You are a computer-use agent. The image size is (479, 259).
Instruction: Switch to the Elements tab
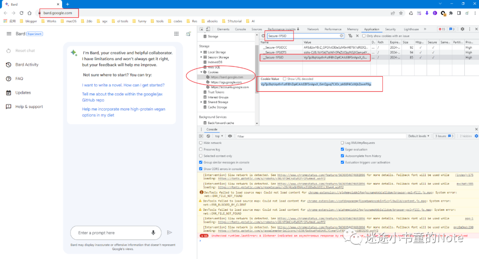point(223,29)
